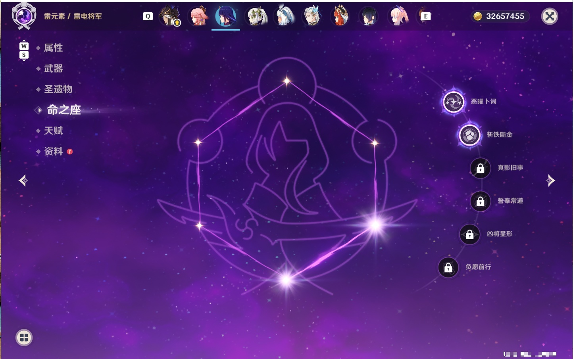Viewport: 573px width, 359px height.
Task: Click the Mora amount 32657455
Action: tap(505, 16)
